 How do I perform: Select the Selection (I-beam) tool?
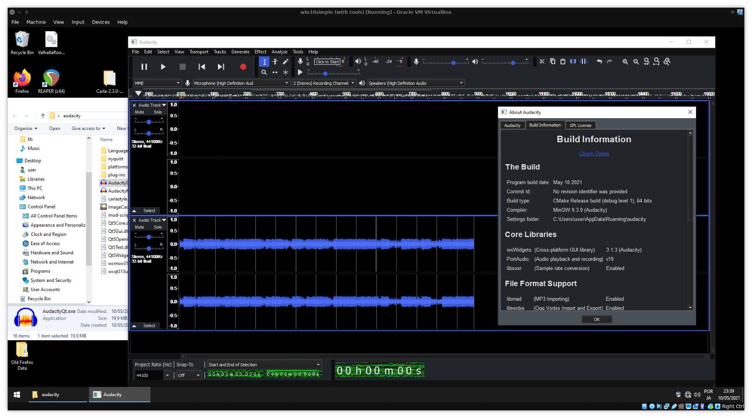tap(264, 62)
